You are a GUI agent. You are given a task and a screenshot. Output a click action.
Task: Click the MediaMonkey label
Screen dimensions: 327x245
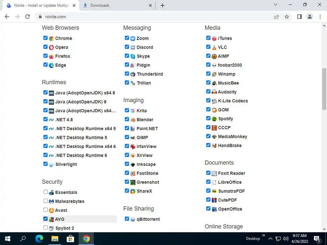click(x=232, y=137)
